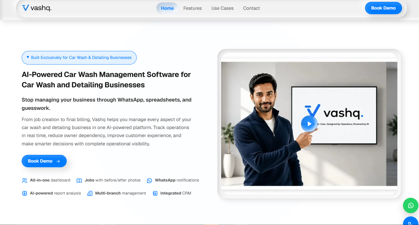419x225 pixels.
Task: Click the Vashq logo in the header
Action: click(37, 8)
